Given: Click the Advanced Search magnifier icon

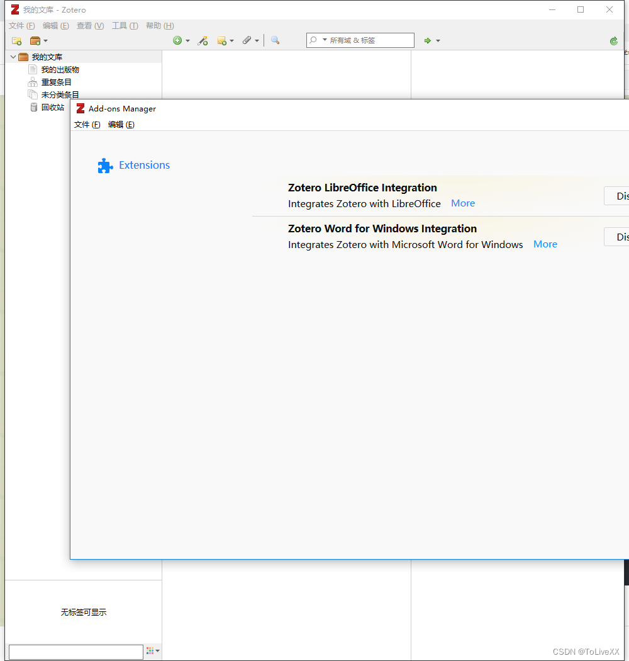Looking at the screenshot, I should pos(275,40).
